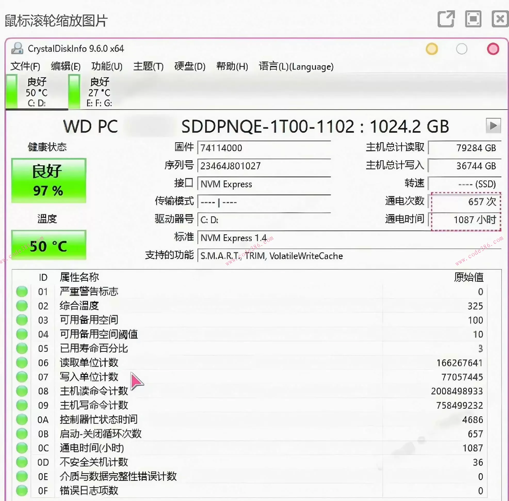Click the green status icon for attribute 01
Screen dimensions: 509x501
(22, 292)
